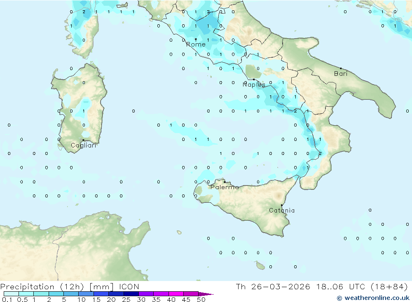The height and width of the screenshot is (302, 412).
Task: Select the 2–5 mm legend color
Action: (x=56, y=294)
